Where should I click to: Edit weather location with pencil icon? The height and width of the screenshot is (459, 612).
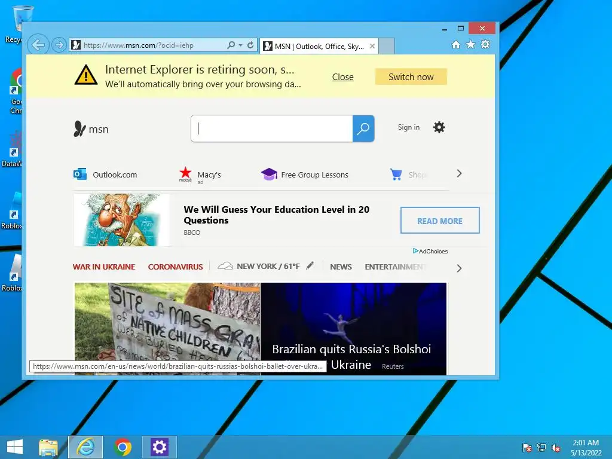310,265
